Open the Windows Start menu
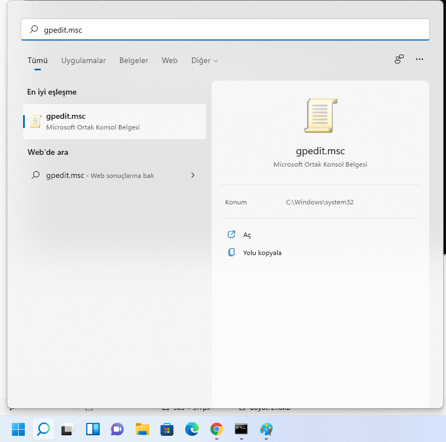The height and width of the screenshot is (442, 446). tap(18, 429)
